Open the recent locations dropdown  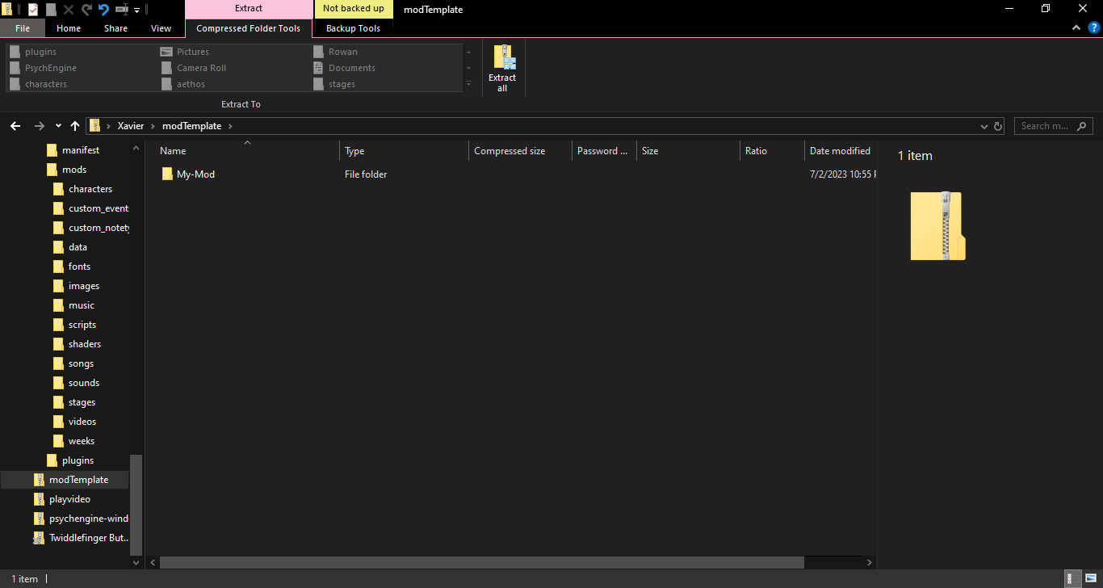(x=58, y=126)
